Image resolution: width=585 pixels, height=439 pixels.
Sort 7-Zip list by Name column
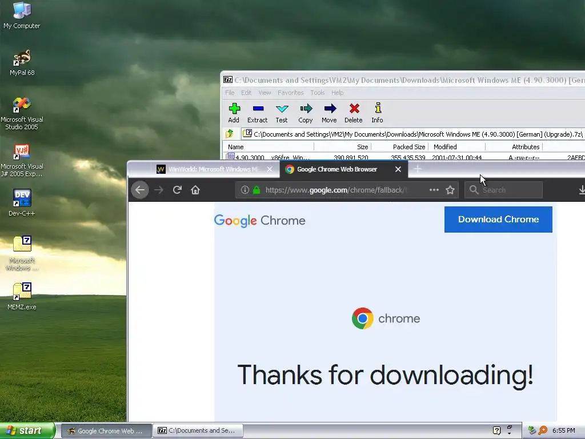tap(269, 147)
